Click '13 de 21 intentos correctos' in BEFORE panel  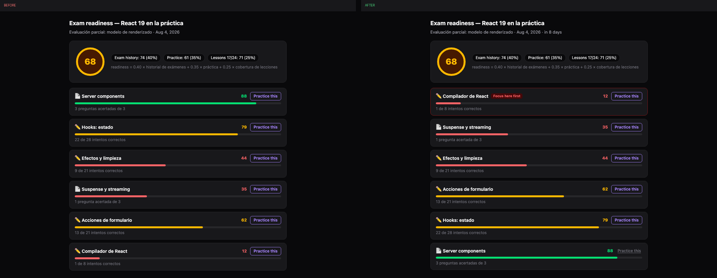point(100,233)
